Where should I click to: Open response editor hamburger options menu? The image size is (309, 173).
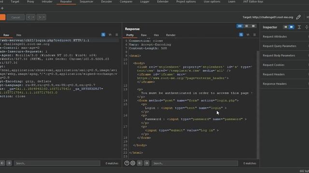point(254,35)
